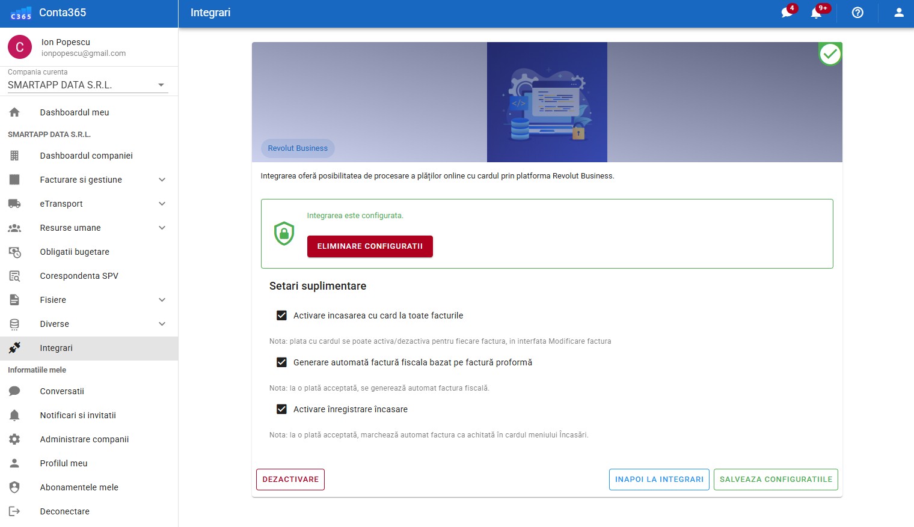Image resolution: width=914 pixels, height=527 pixels.
Task: Expand the Resurse umane submenu
Action: pyautogui.click(x=162, y=228)
